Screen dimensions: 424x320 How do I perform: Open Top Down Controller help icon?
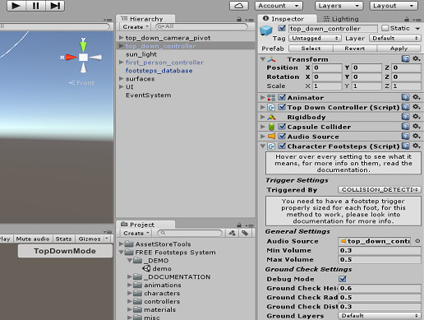[x=405, y=107]
